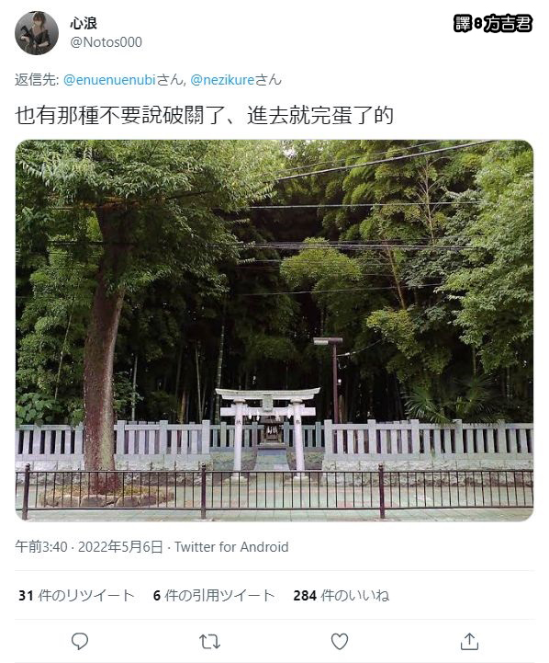View the 284 件のいいね list
This screenshot has width=549, height=663.
[x=341, y=595]
